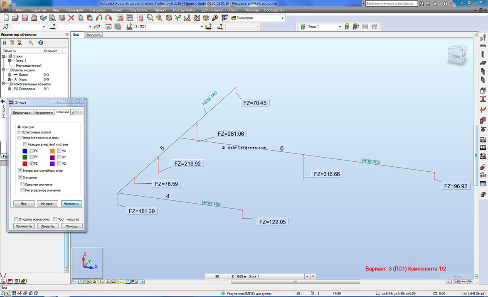Check the Открыть новое окно option
The width and height of the screenshot is (488, 297).
click(x=16, y=219)
